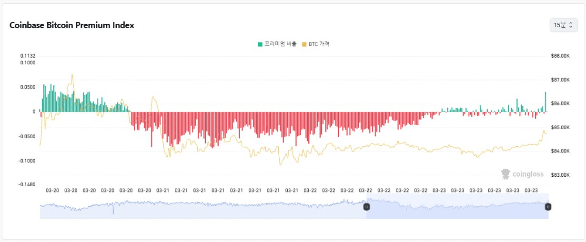Click the coinglass ghost logo icon
This screenshot has width=586, height=242.
(x=505, y=174)
